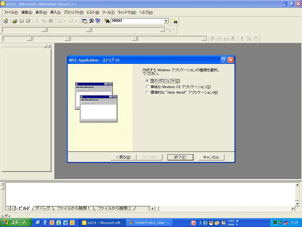Image resolution: width=302 pixels, height=227 pixels.
Task: Click the WizardBar magic wand icon
Action: pyautogui.click(x=169, y=30)
